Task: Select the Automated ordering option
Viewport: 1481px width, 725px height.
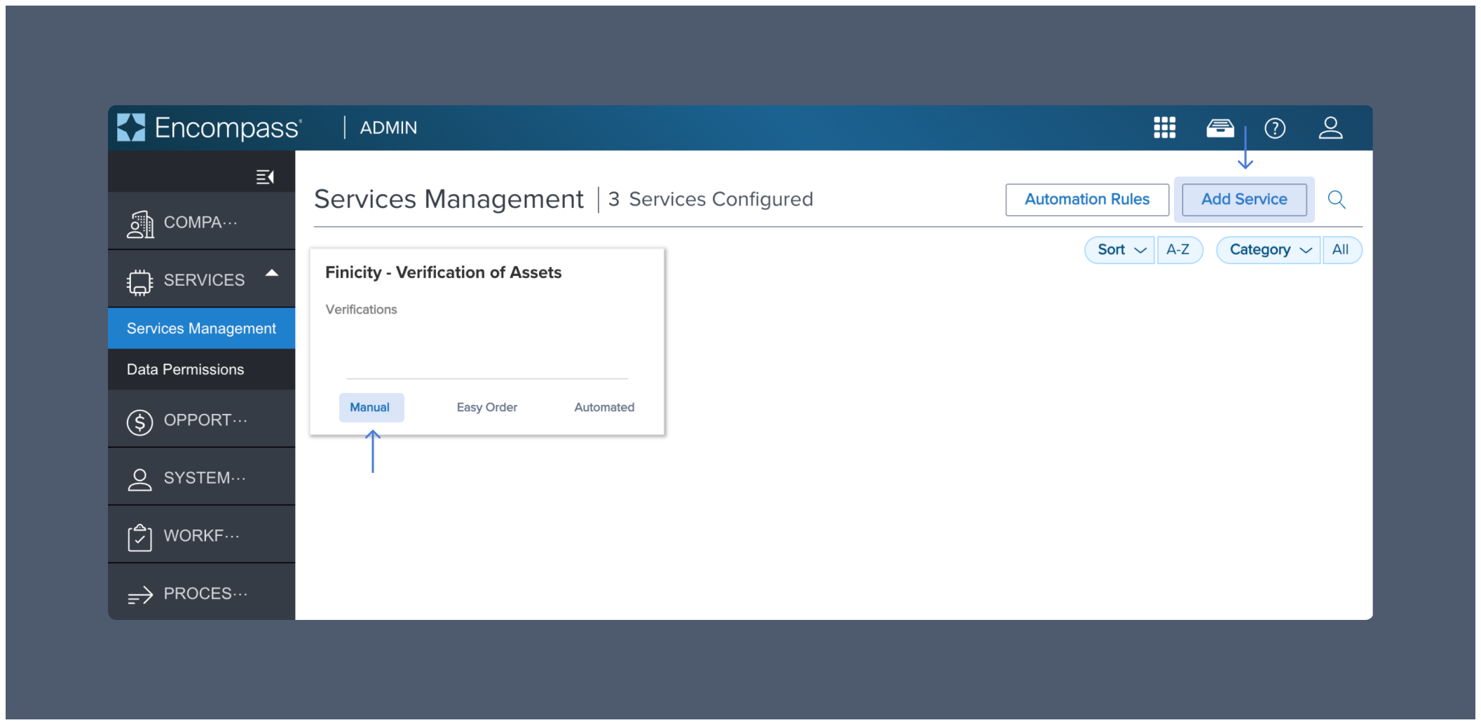Action: click(x=603, y=407)
